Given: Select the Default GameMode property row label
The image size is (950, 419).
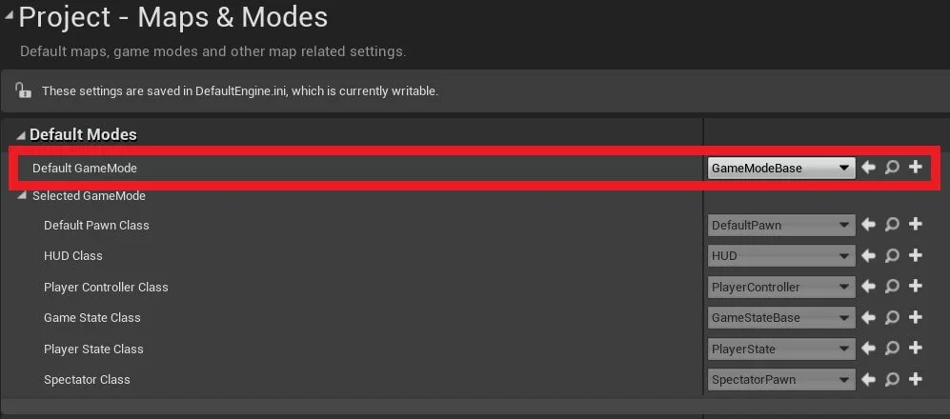Looking at the screenshot, I should pyautogui.click(x=84, y=169).
